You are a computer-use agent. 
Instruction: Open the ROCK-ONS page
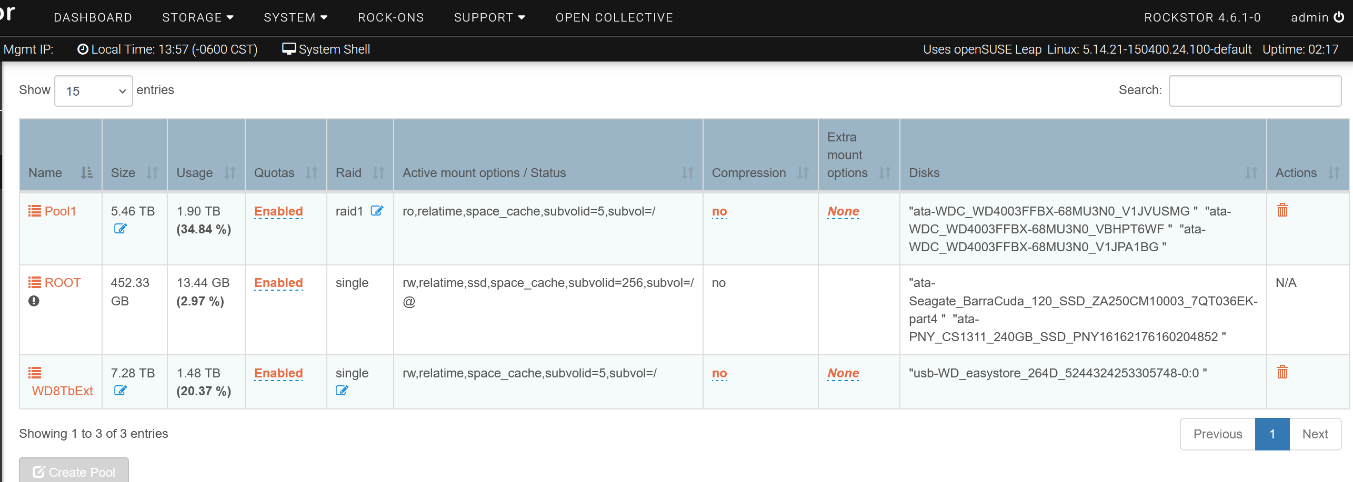click(x=390, y=17)
